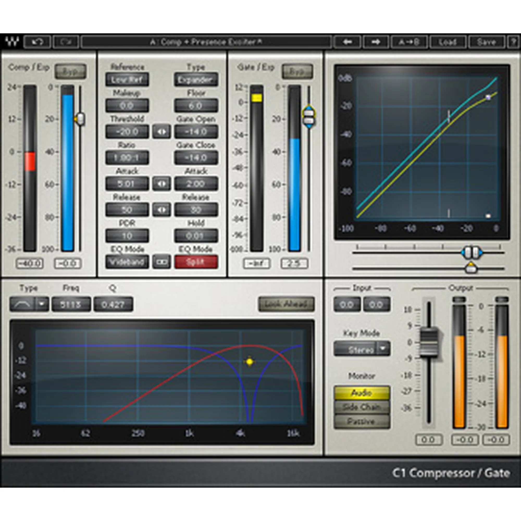Click the Output fader handle
The height and width of the screenshot is (521, 521).
click(429, 342)
